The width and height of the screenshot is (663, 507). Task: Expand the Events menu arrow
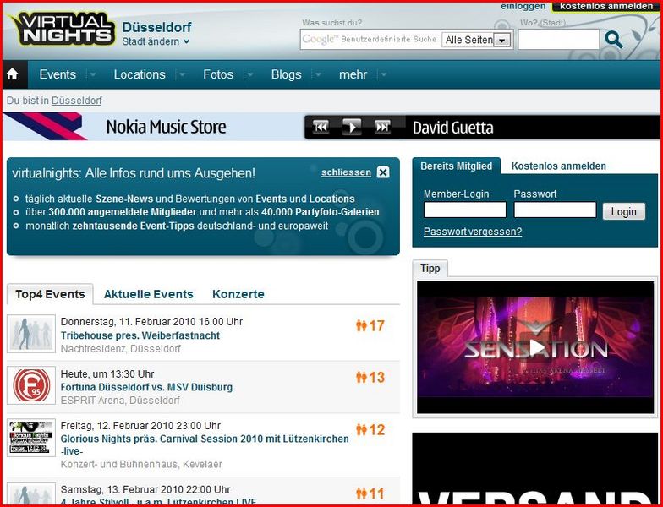[x=93, y=74]
